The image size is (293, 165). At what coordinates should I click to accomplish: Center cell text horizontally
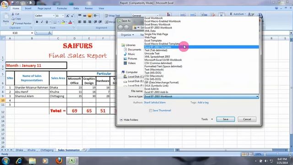(x=85, y=22)
